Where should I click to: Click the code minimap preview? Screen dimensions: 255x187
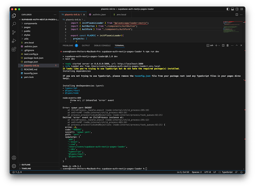click(x=233, y=27)
